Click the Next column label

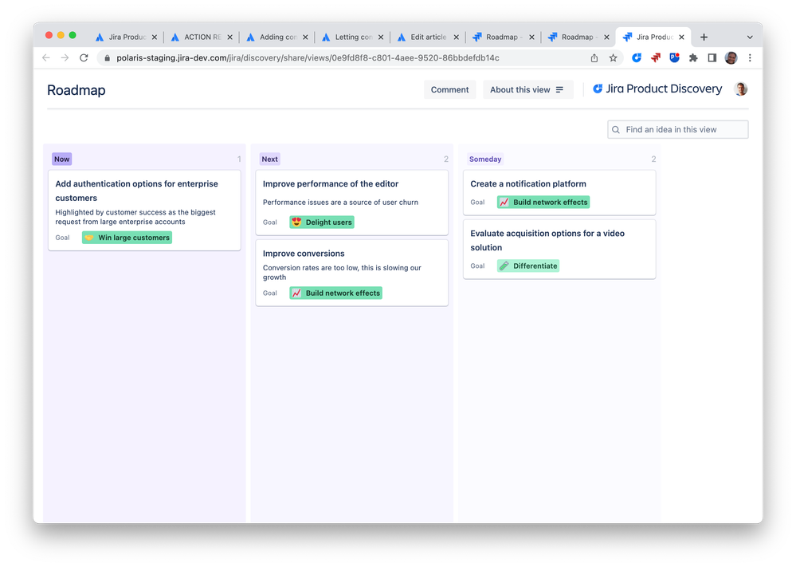tap(269, 159)
